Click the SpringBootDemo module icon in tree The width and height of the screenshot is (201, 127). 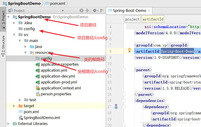(x=15, y=17)
